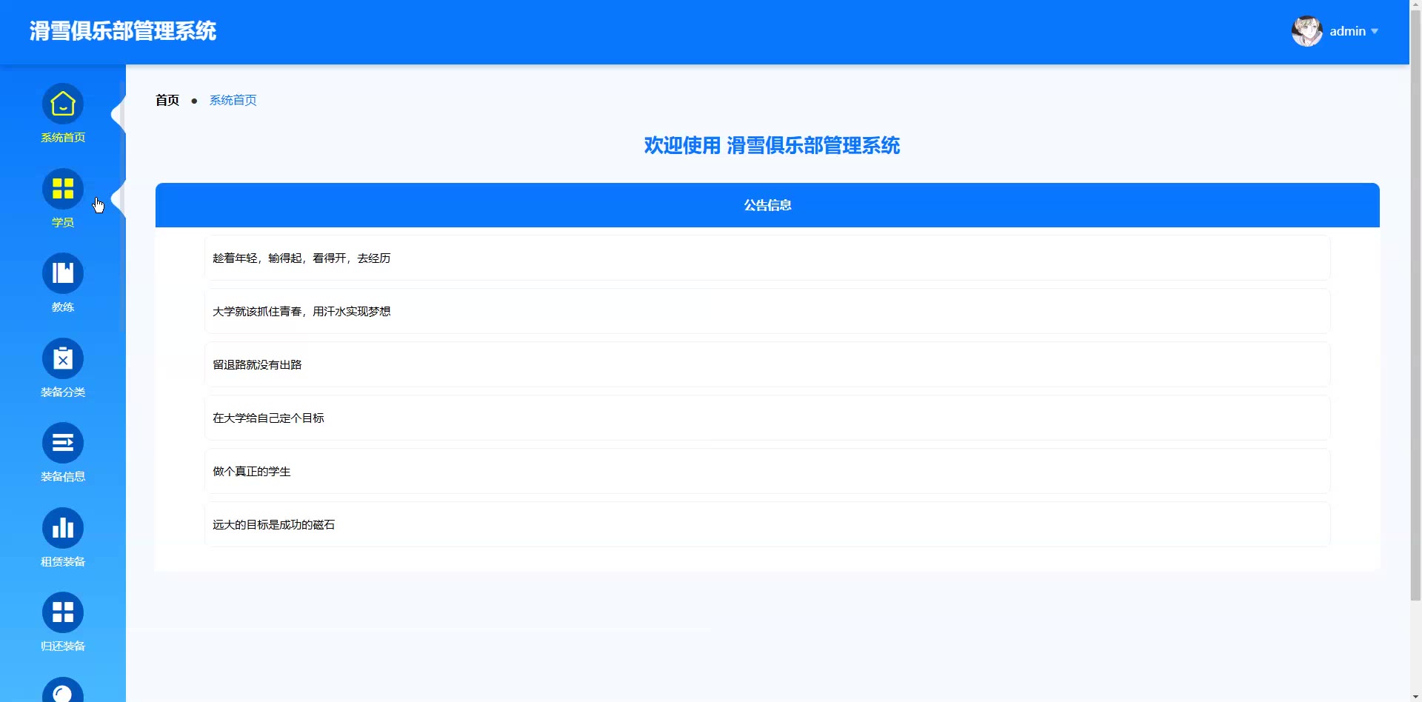Open announcement 做个真正的学生
1422x702 pixels.
coord(767,471)
